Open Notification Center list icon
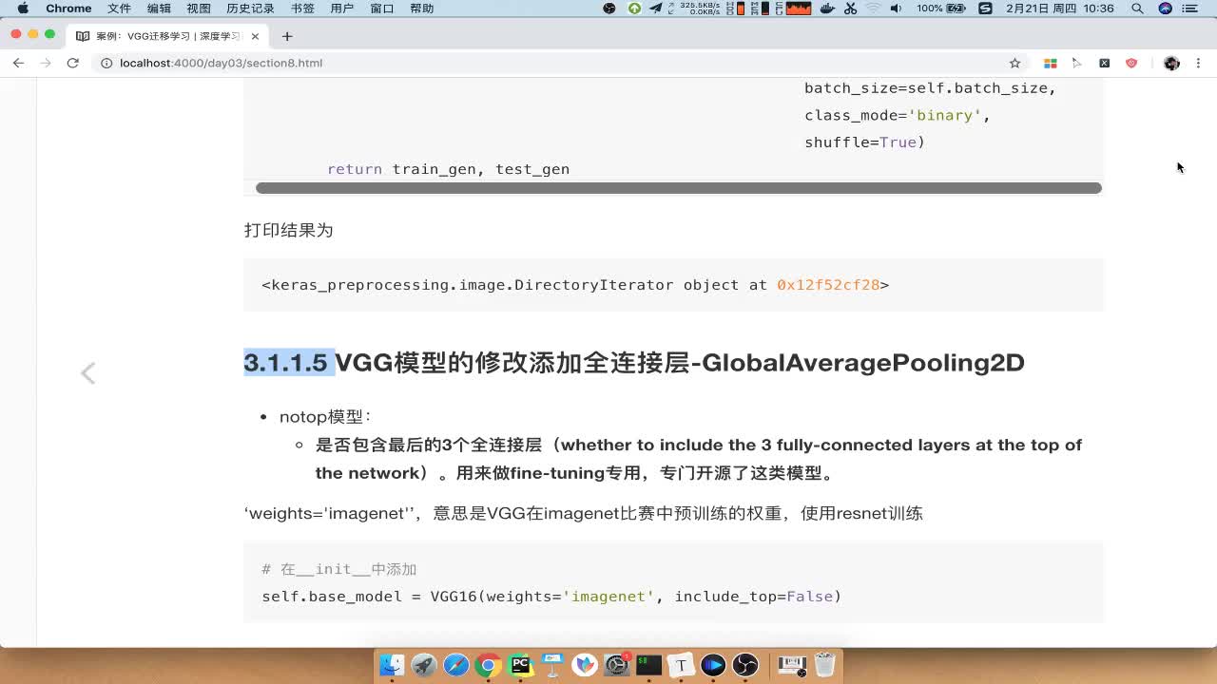The width and height of the screenshot is (1217, 684). coord(1190,9)
